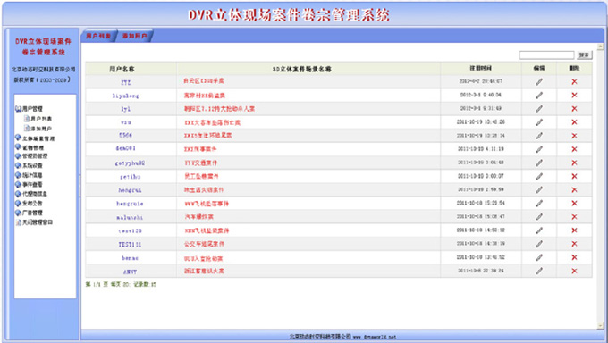608x343 pixels.
Task: Delete the malunshi row
Action: pyautogui.click(x=574, y=217)
